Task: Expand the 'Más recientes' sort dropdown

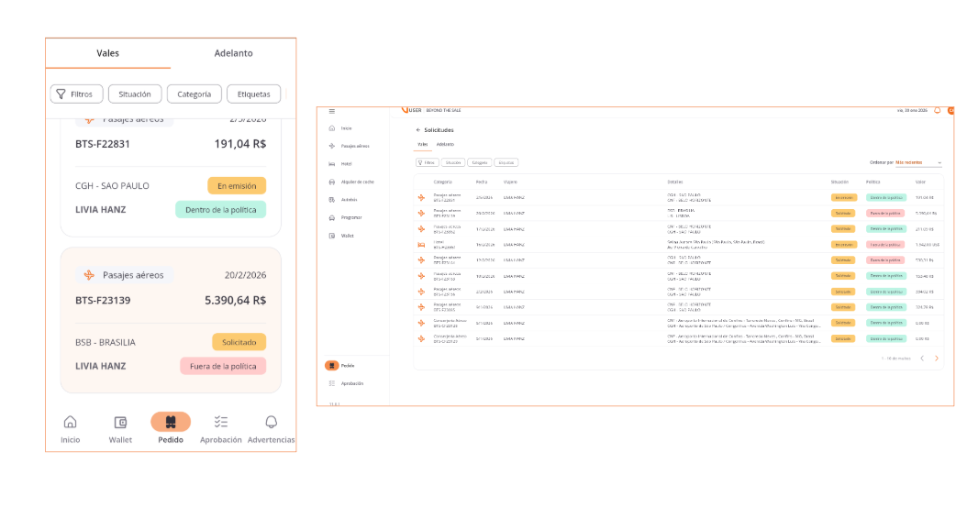Action: [x=918, y=162]
